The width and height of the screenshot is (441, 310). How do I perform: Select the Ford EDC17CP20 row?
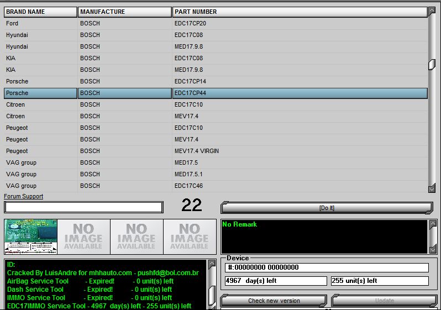[216, 23]
